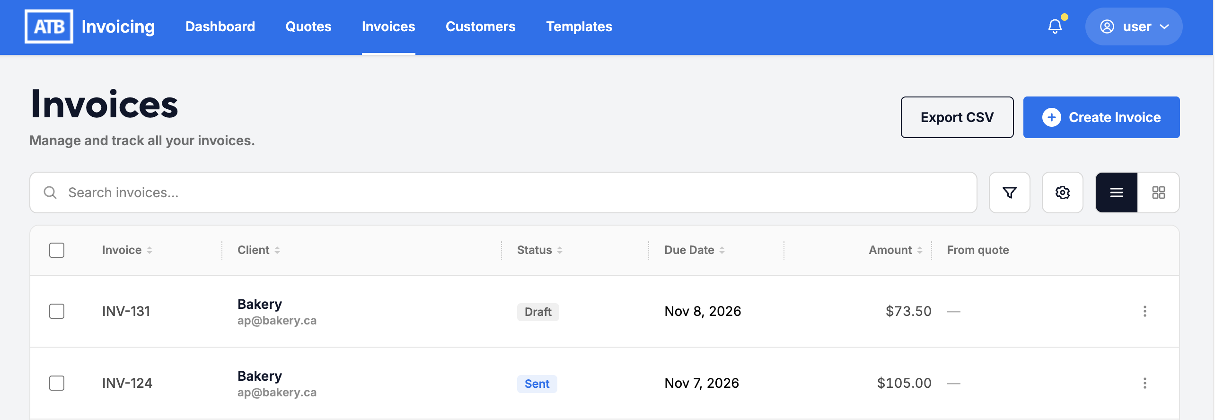
Task: Click ap@bakery.ca in INV-124 row
Action: 277,393
